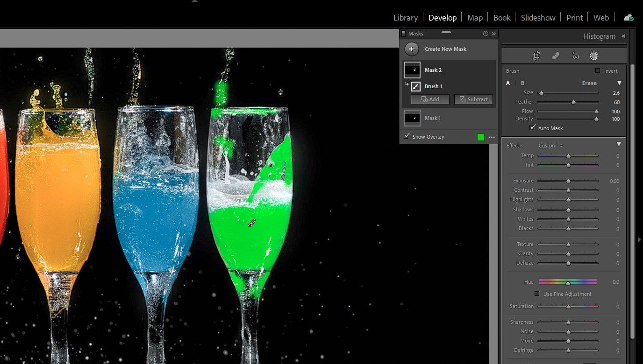
Task: Click the Histogram panel title
Action: 599,36
